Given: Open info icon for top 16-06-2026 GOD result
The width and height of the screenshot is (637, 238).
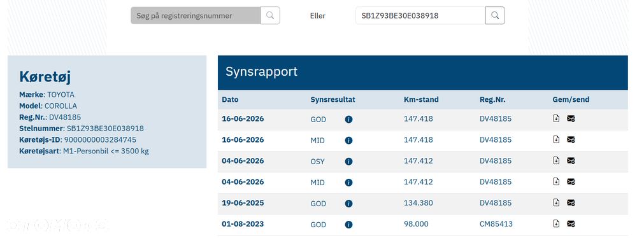Looking at the screenshot, I should point(348,120).
